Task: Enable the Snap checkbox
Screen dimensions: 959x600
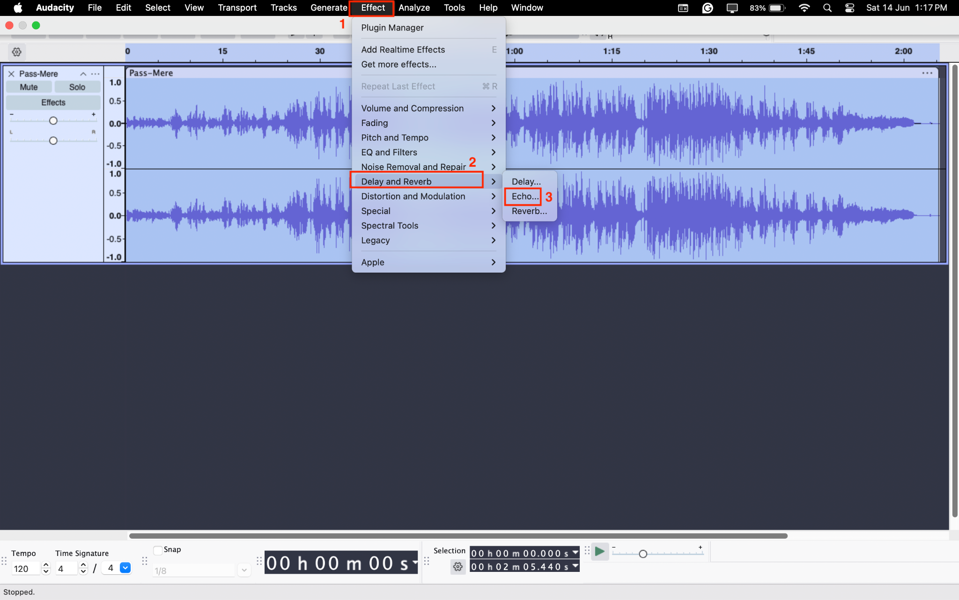Action: [158, 550]
